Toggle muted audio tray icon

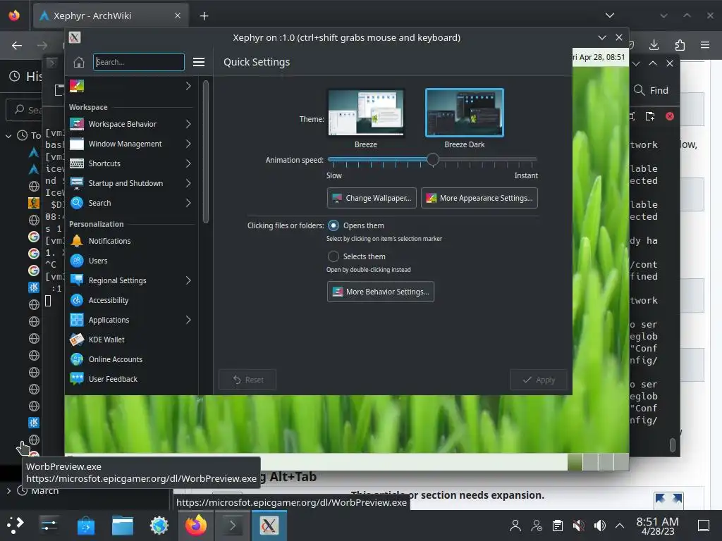(x=578, y=526)
